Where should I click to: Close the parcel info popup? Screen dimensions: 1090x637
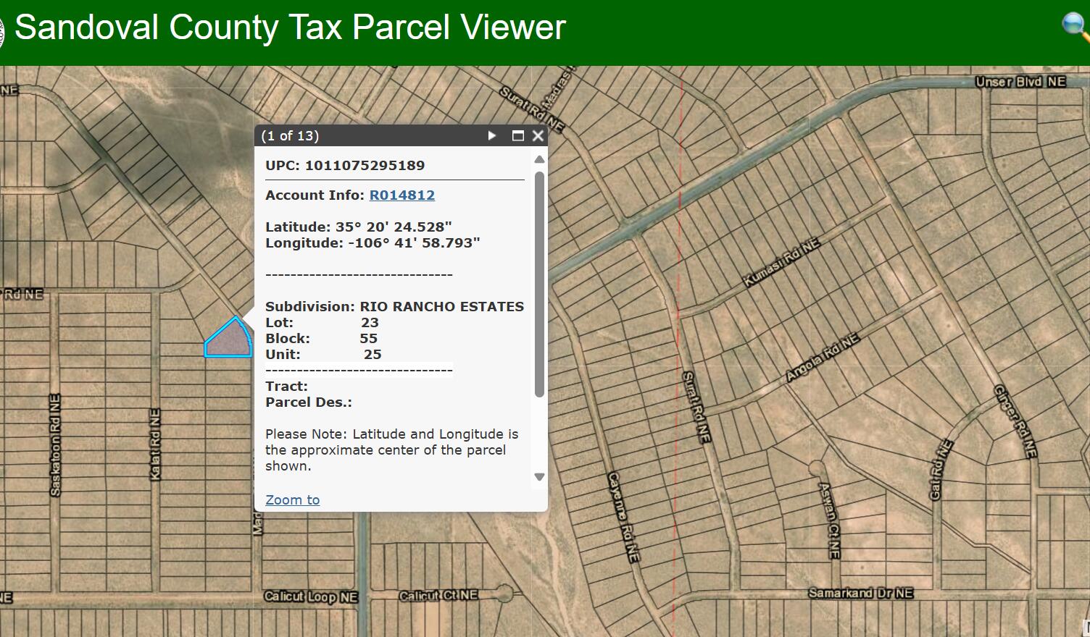(x=538, y=135)
